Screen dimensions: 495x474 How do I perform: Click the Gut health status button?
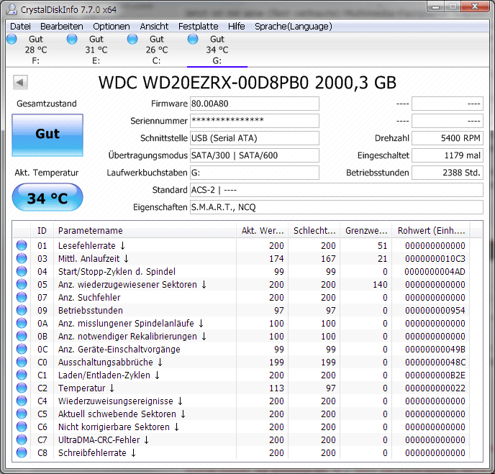(x=47, y=135)
